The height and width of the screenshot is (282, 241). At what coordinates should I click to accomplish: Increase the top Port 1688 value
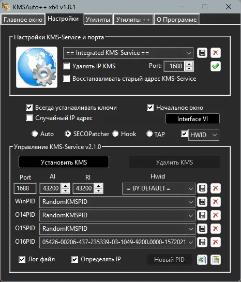pyautogui.click(x=189, y=64)
